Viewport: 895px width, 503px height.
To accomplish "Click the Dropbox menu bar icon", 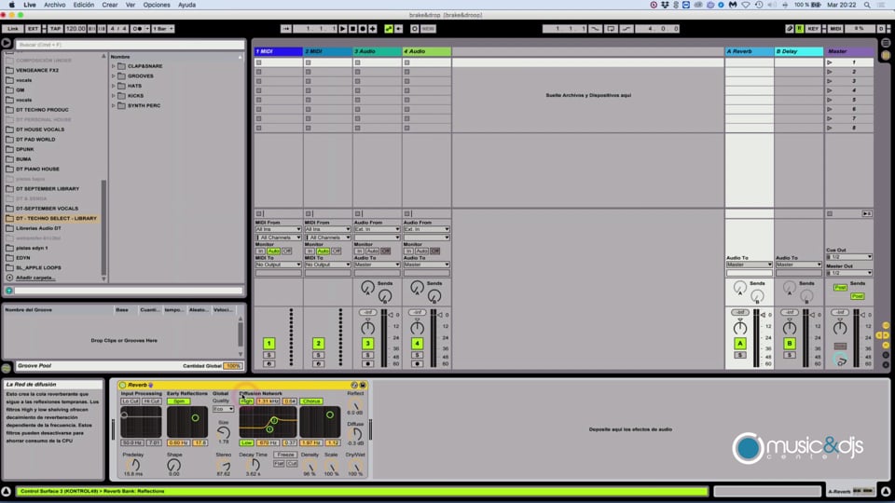I will 665,5.
